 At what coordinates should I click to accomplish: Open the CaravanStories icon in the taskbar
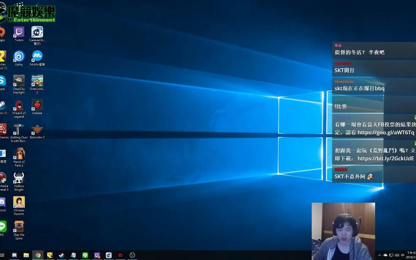click(109, 255)
